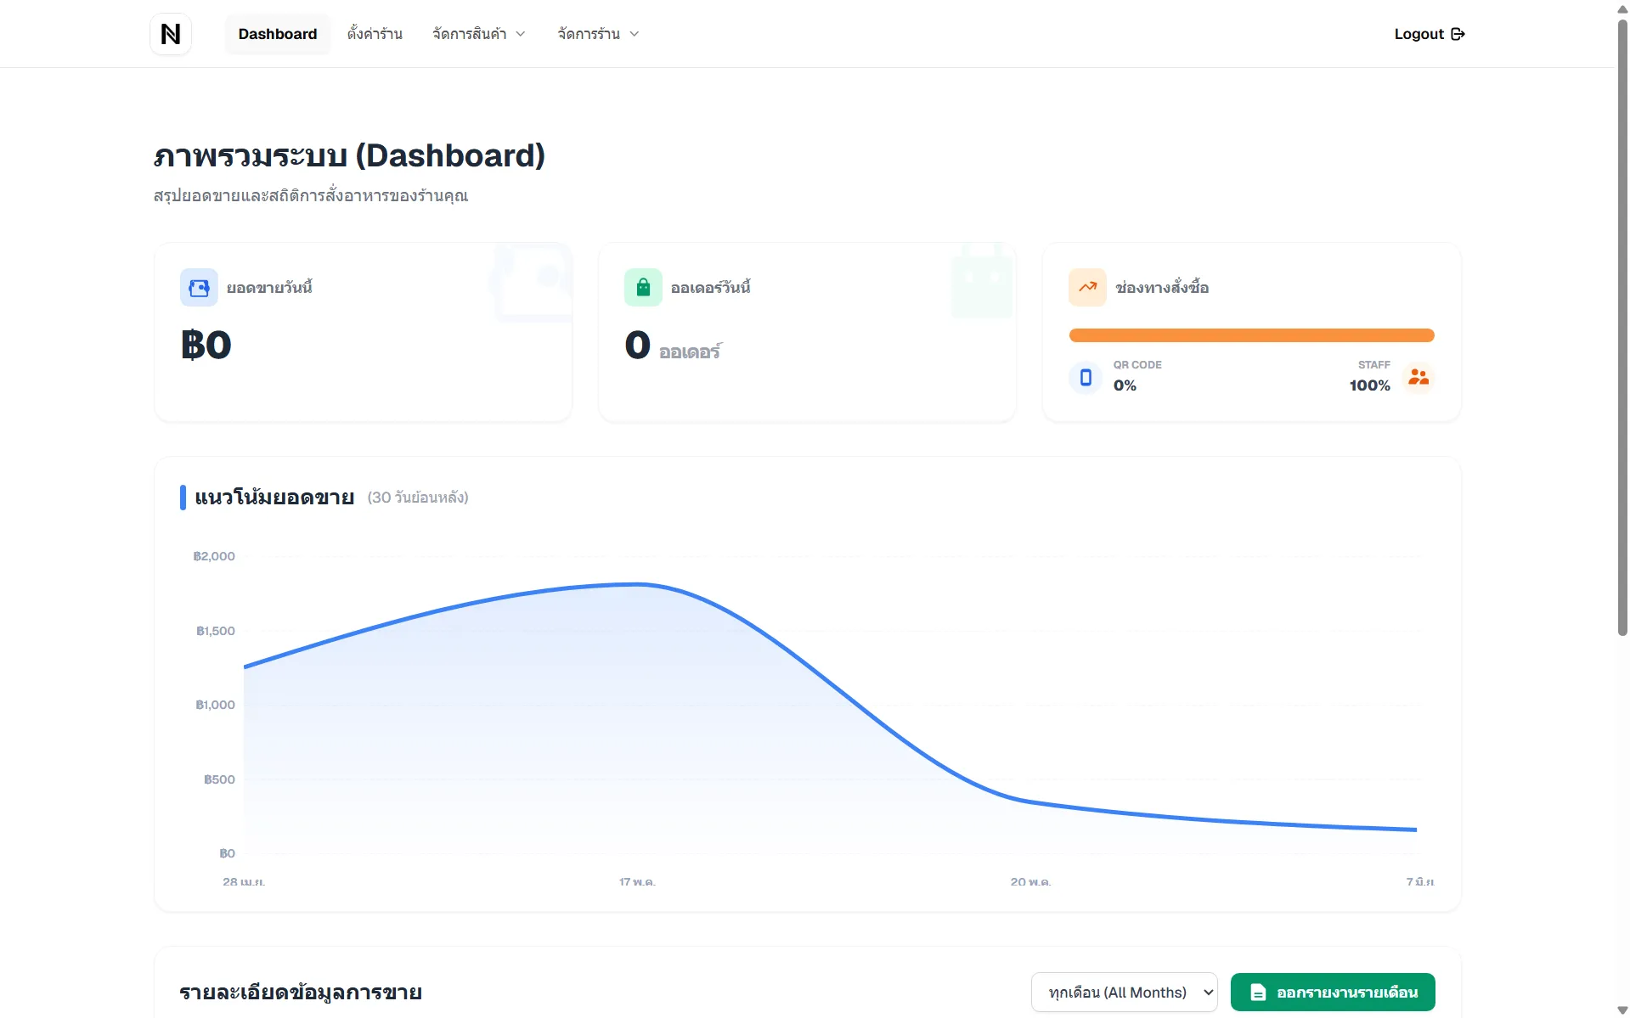The image size is (1630, 1018).
Task: Expand the จัดการร้าน dropdown menu
Action: point(598,34)
